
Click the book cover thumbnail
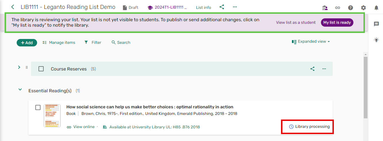(x=52, y=116)
